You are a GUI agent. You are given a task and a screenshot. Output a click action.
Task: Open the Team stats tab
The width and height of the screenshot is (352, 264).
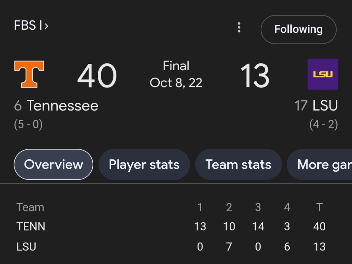238,164
